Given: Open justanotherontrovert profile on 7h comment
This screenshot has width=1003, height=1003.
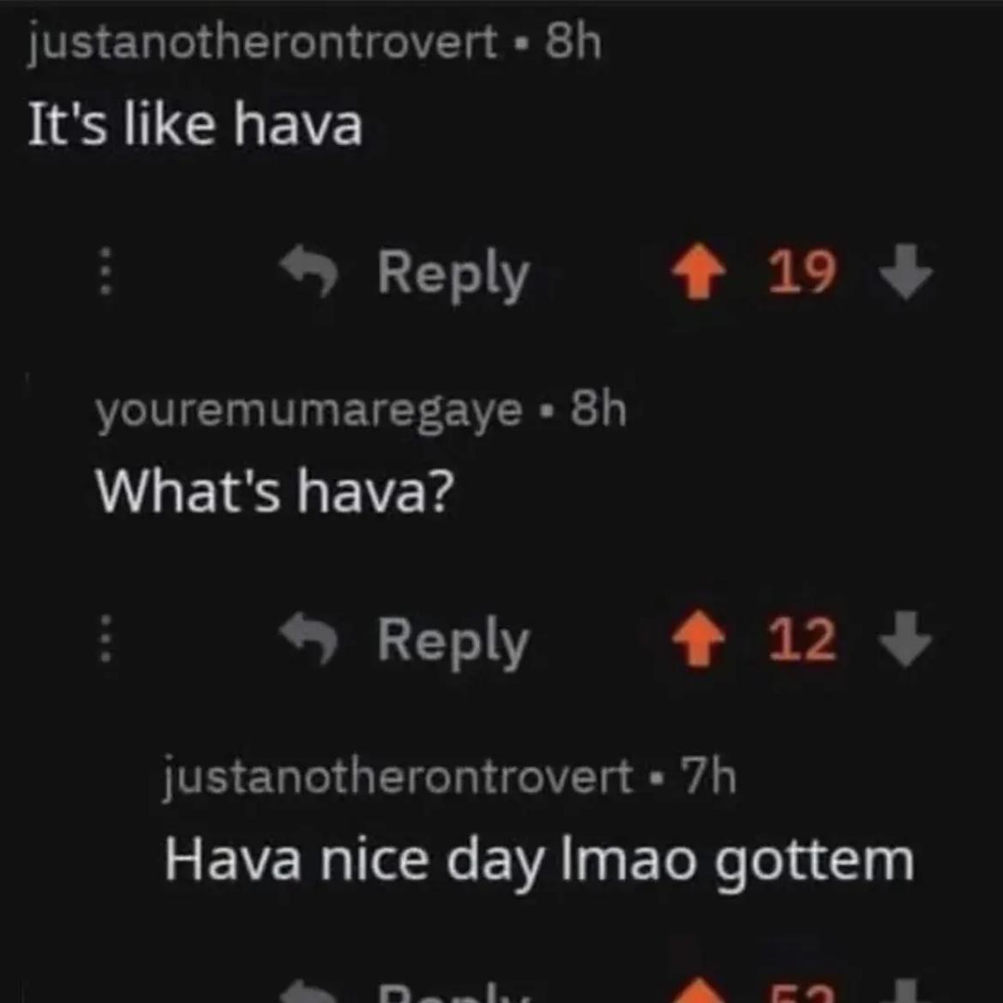Looking at the screenshot, I should 398,778.
